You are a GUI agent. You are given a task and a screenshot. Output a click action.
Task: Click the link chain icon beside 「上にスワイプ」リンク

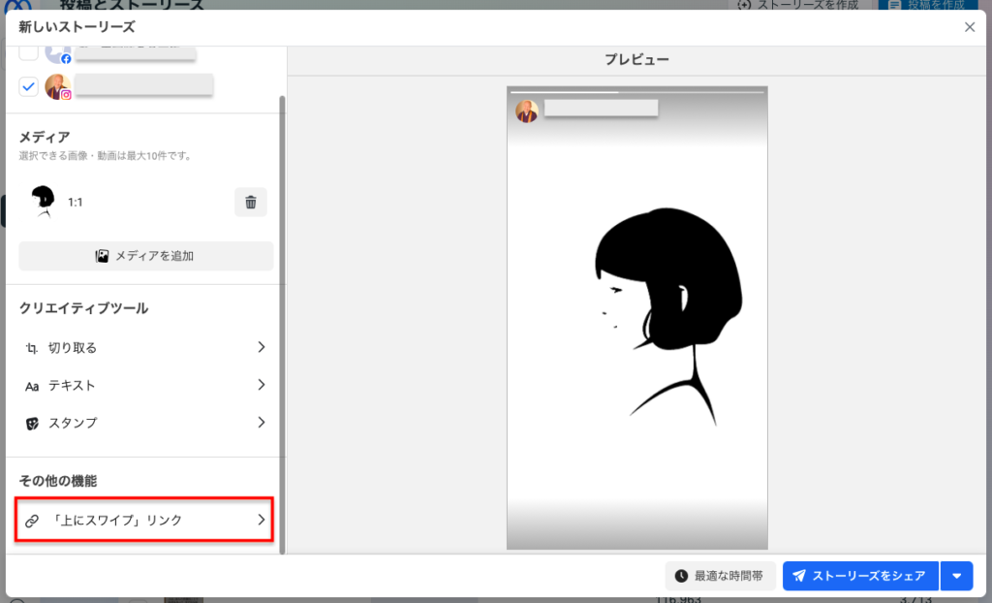[32, 521]
